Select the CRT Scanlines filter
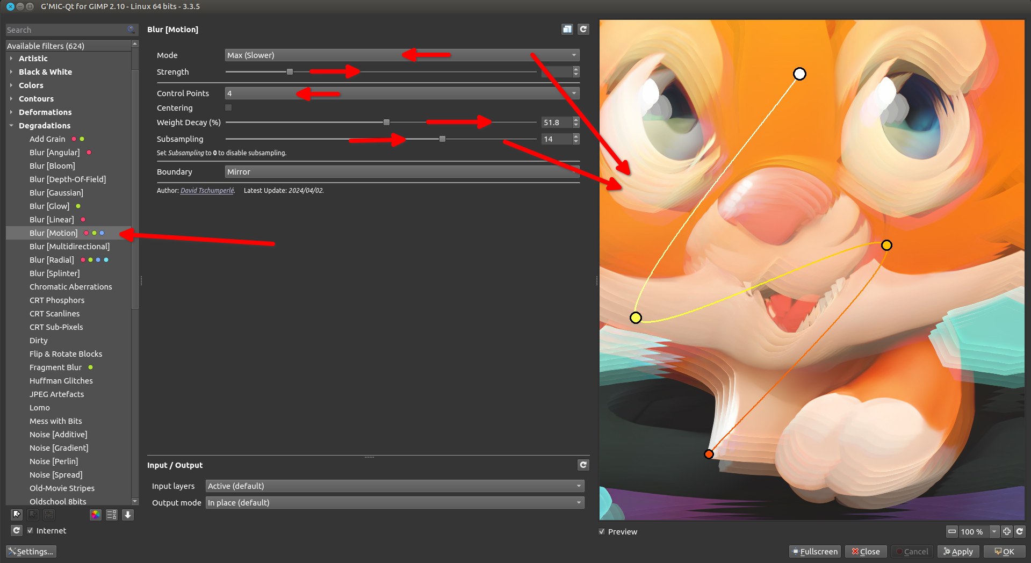The image size is (1031, 563). click(54, 313)
